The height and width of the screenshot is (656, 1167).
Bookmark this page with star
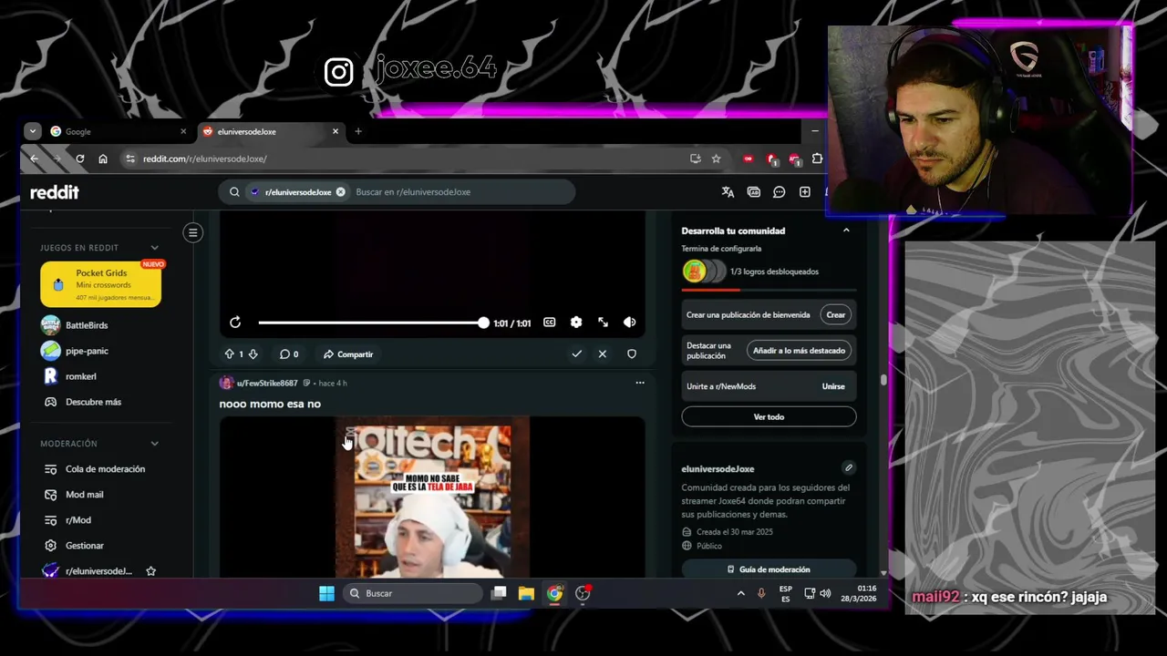(x=717, y=159)
